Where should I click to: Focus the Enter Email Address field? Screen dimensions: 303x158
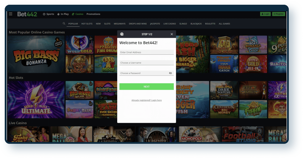pyautogui.click(x=146, y=52)
